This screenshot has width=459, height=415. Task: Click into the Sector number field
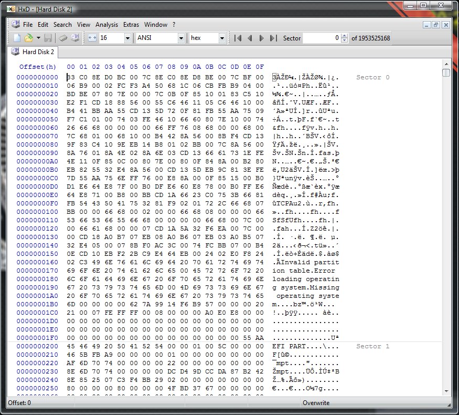pyautogui.click(x=322, y=38)
